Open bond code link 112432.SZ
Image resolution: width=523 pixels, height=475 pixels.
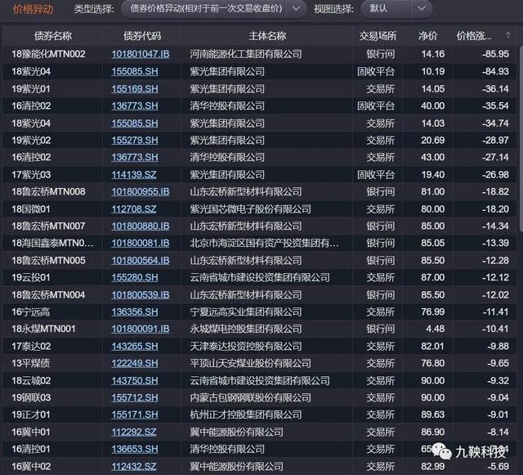point(134,466)
